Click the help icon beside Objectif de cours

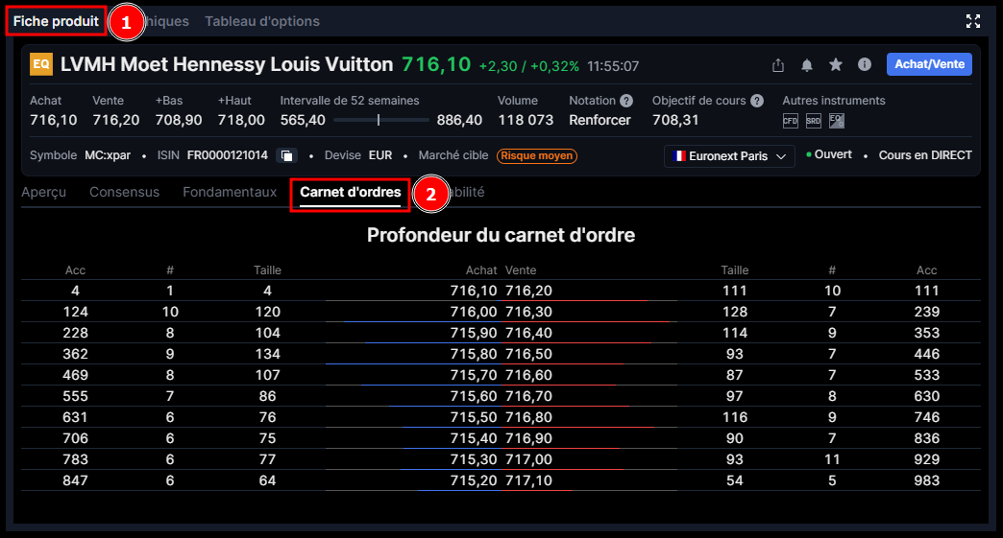point(757,101)
